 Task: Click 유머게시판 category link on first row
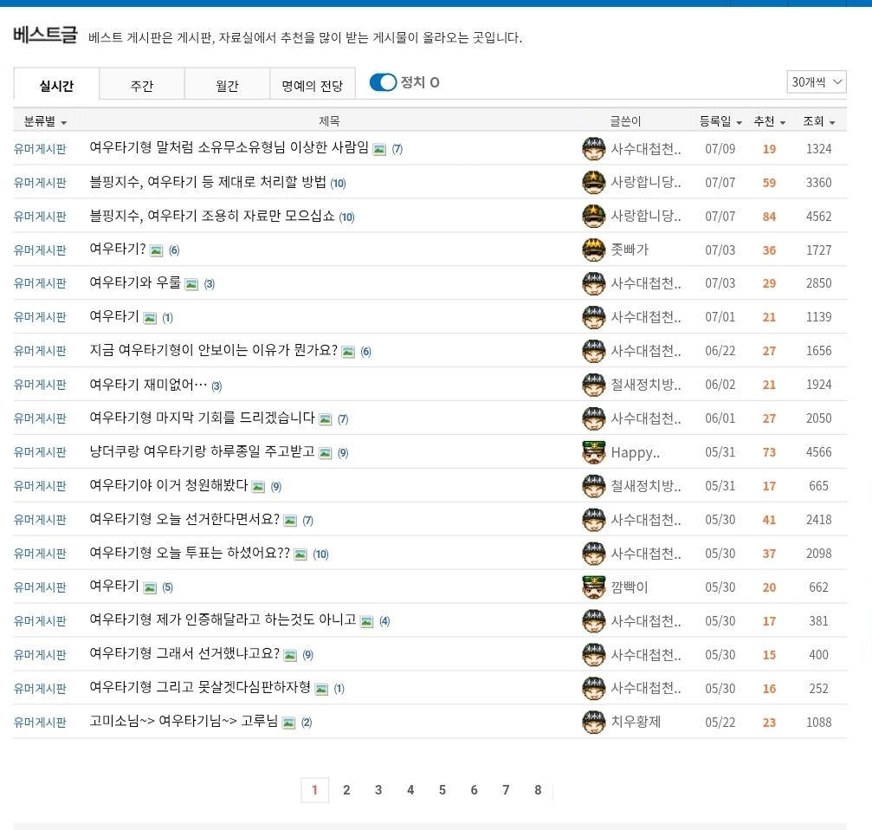(x=40, y=149)
